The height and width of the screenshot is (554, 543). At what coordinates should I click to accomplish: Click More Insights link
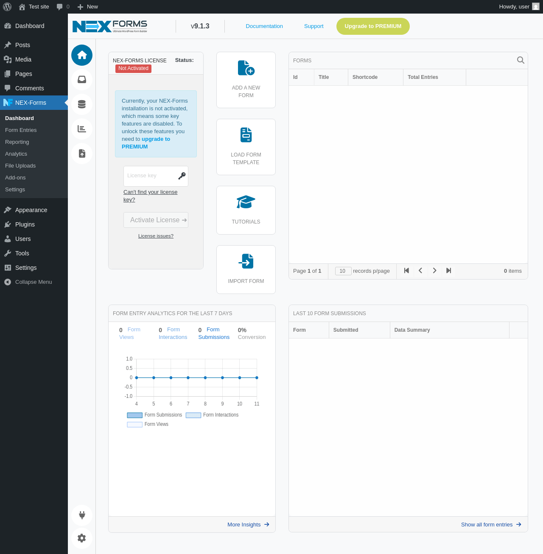[x=248, y=525]
